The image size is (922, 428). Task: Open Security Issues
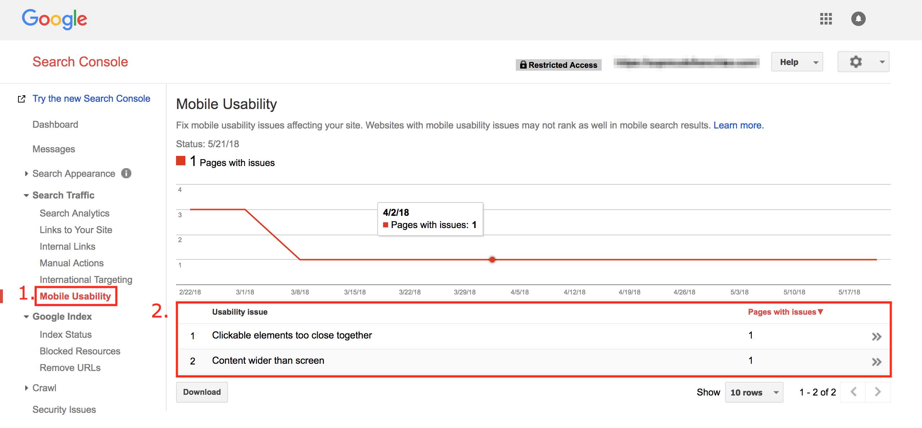pos(64,410)
